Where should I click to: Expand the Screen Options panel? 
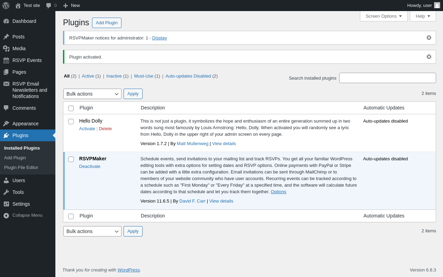point(383,16)
